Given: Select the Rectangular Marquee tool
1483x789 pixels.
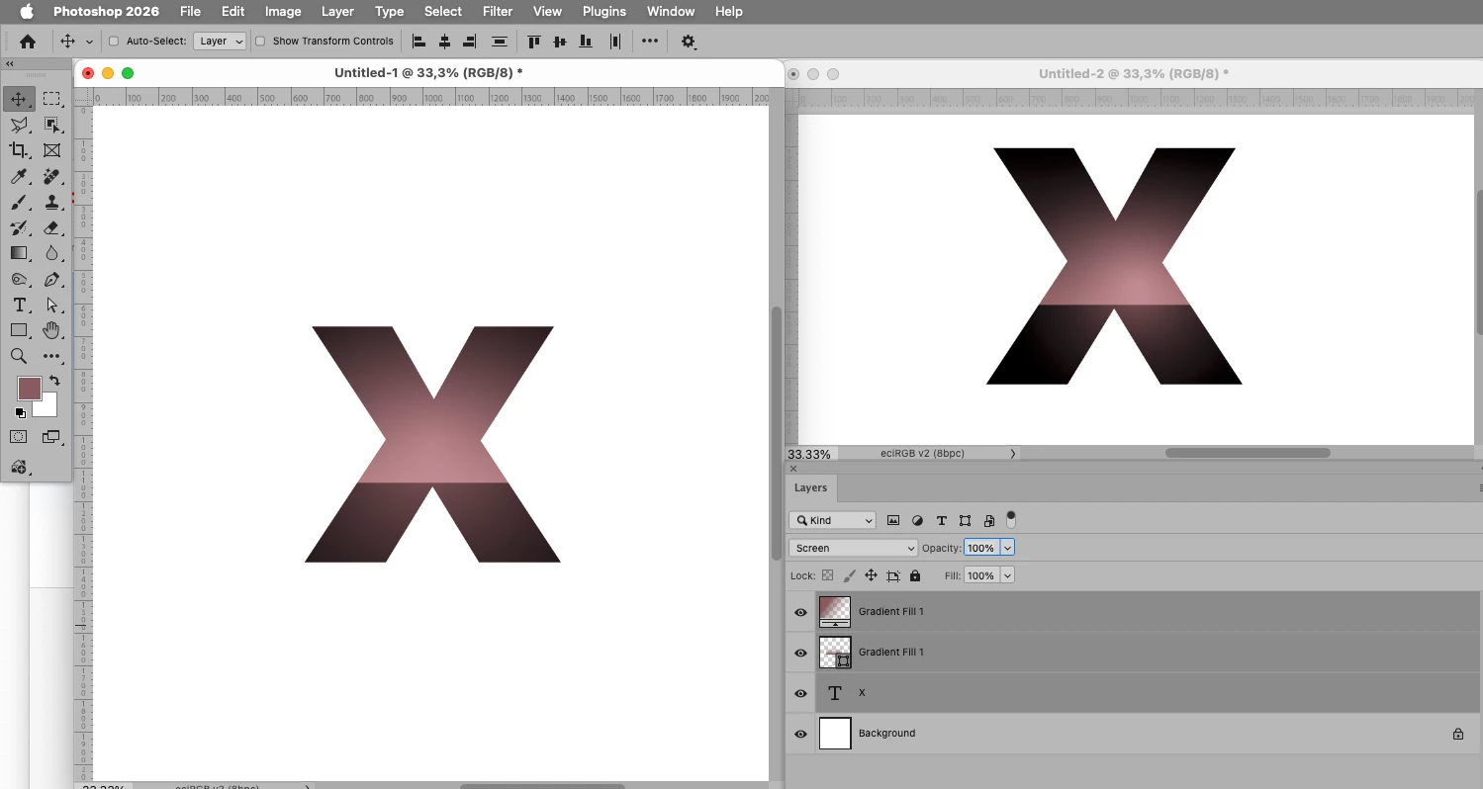Looking at the screenshot, I should (x=52, y=99).
